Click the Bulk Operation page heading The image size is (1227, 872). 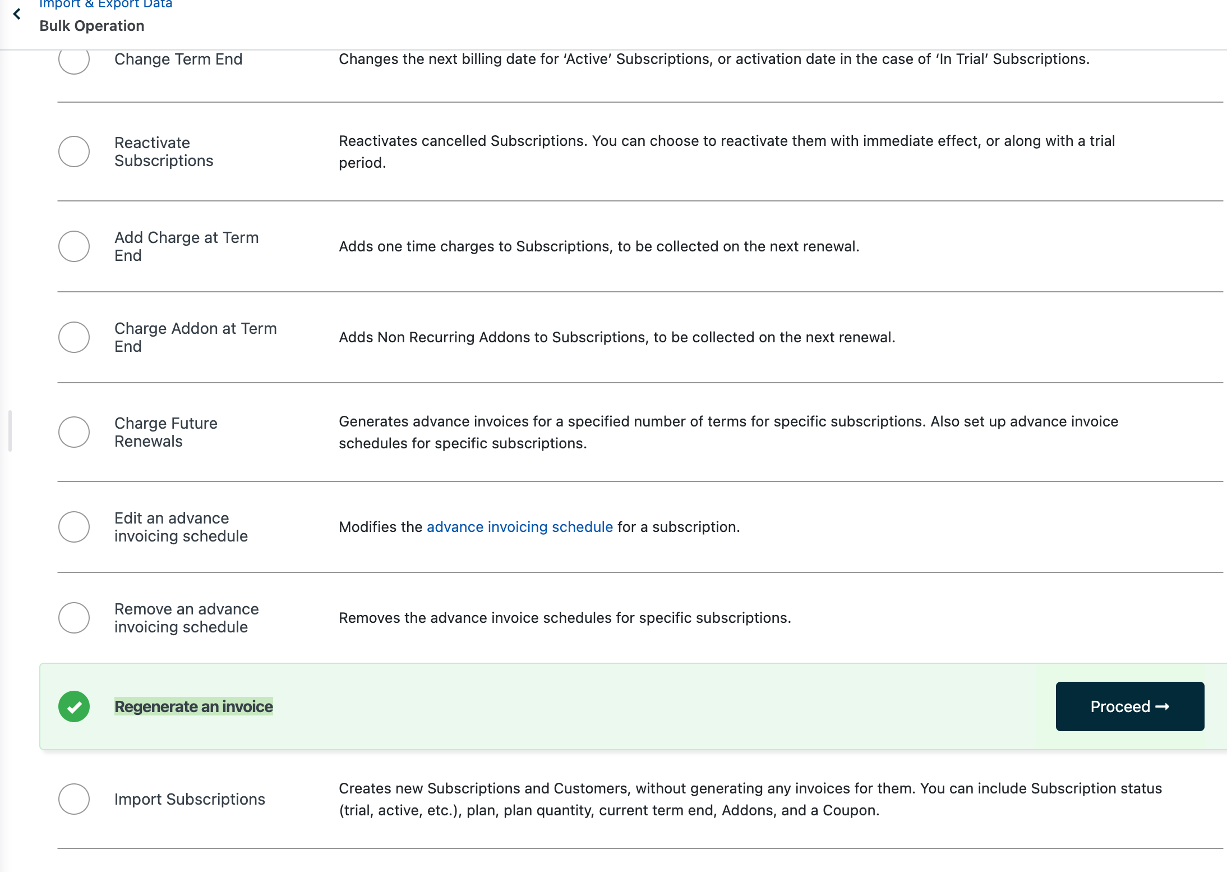(x=92, y=26)
